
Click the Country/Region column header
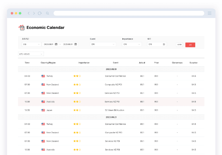tap(48, 63)
